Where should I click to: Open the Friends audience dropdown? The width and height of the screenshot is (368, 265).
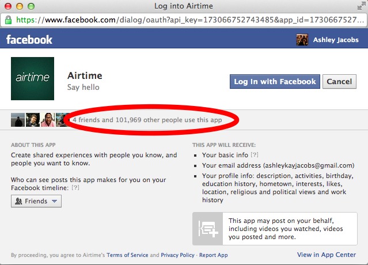click(x=36, y=201)
